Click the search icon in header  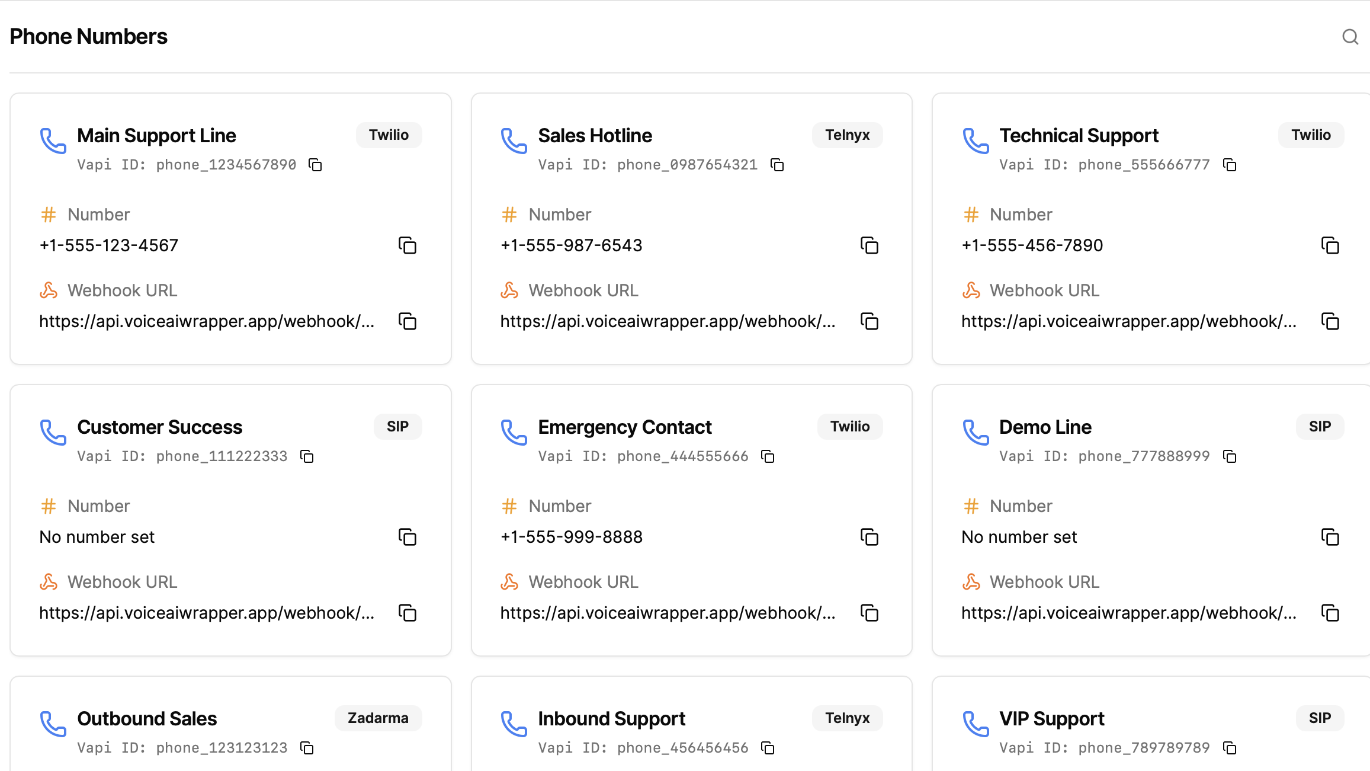[1350, 37]
